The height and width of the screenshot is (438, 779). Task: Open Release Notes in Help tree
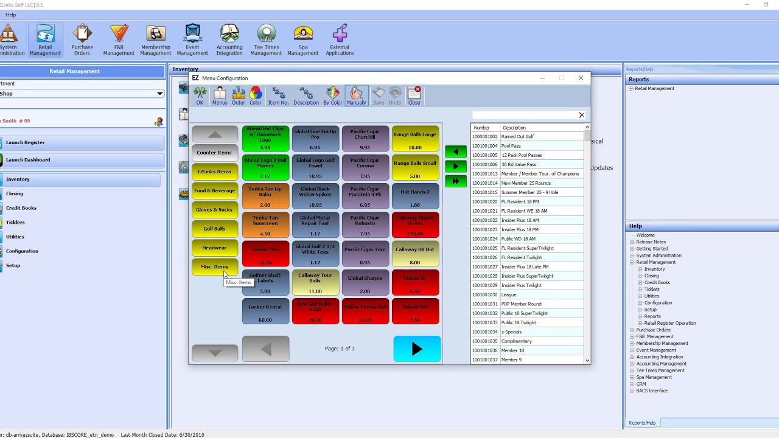(651, 242)
